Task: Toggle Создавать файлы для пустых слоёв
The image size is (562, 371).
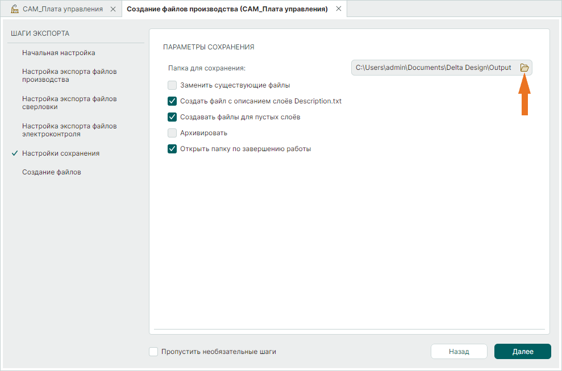Action: click(x=173, y=117)
